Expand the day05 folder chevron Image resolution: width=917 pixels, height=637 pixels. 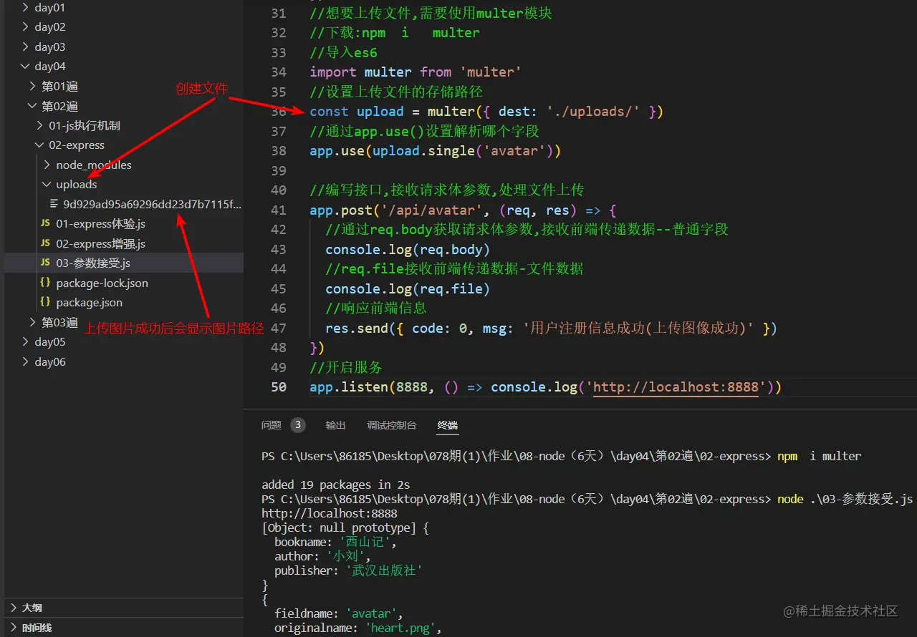(x=25, y=342)
